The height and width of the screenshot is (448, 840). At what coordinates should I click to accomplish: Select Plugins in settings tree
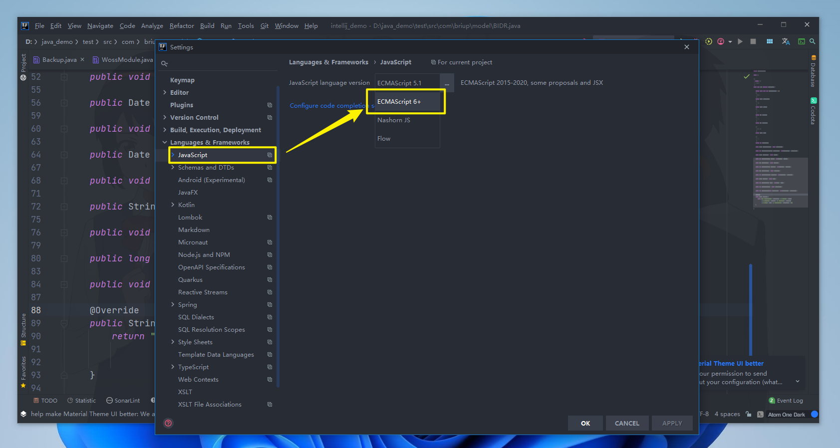tap(182, 105)
